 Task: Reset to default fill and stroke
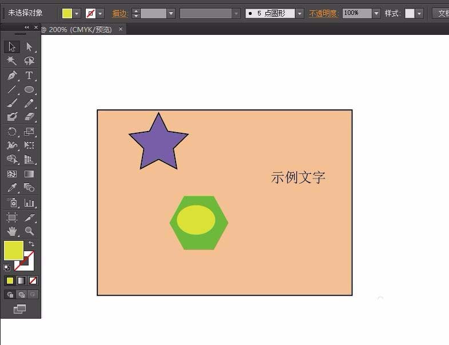point(7,268)
